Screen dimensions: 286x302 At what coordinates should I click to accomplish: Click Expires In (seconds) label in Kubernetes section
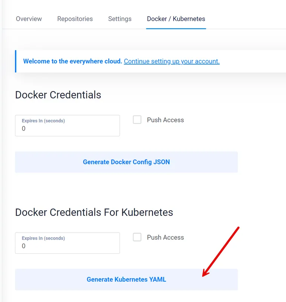click(x=43, y=238)
